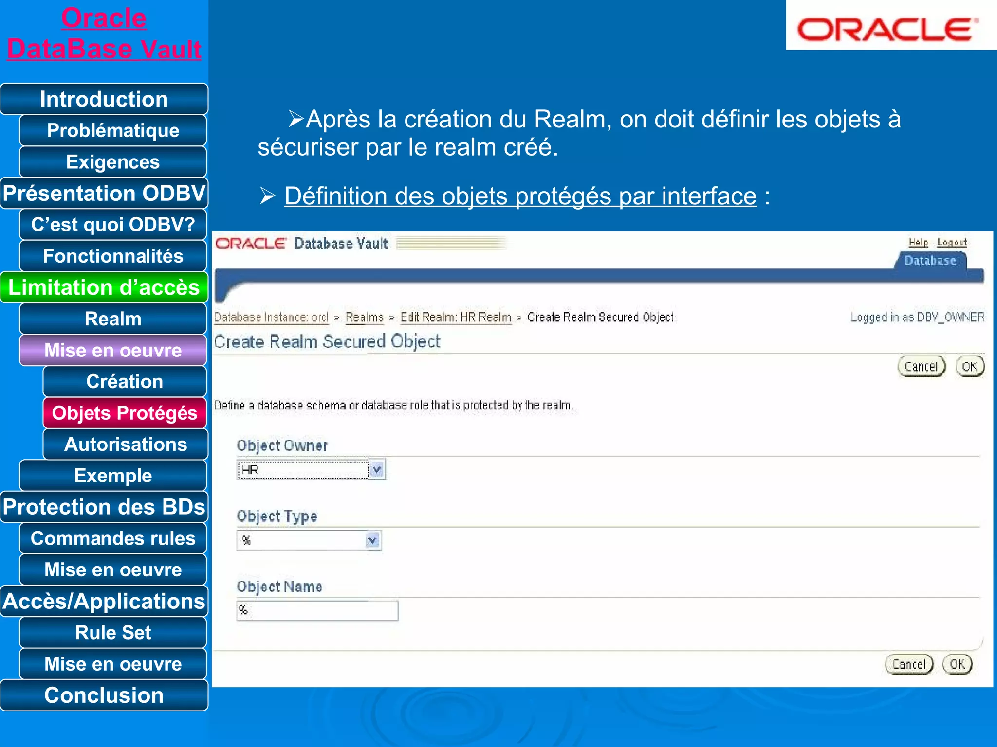
Task: Open the Rule Set navigation button
Action: 113,632
